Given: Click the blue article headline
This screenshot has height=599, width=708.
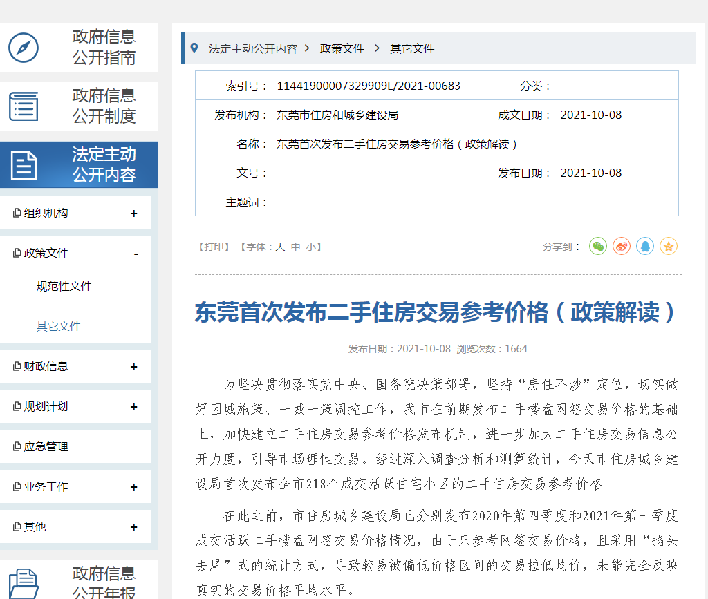Looking at the screenshot, I should click(x=434, y=312).
